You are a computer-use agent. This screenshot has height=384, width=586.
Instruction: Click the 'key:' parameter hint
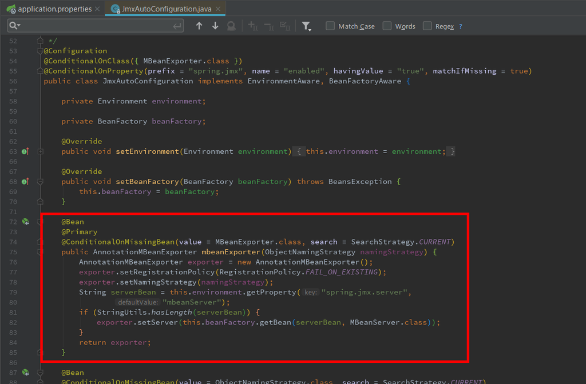coord(311,292)
